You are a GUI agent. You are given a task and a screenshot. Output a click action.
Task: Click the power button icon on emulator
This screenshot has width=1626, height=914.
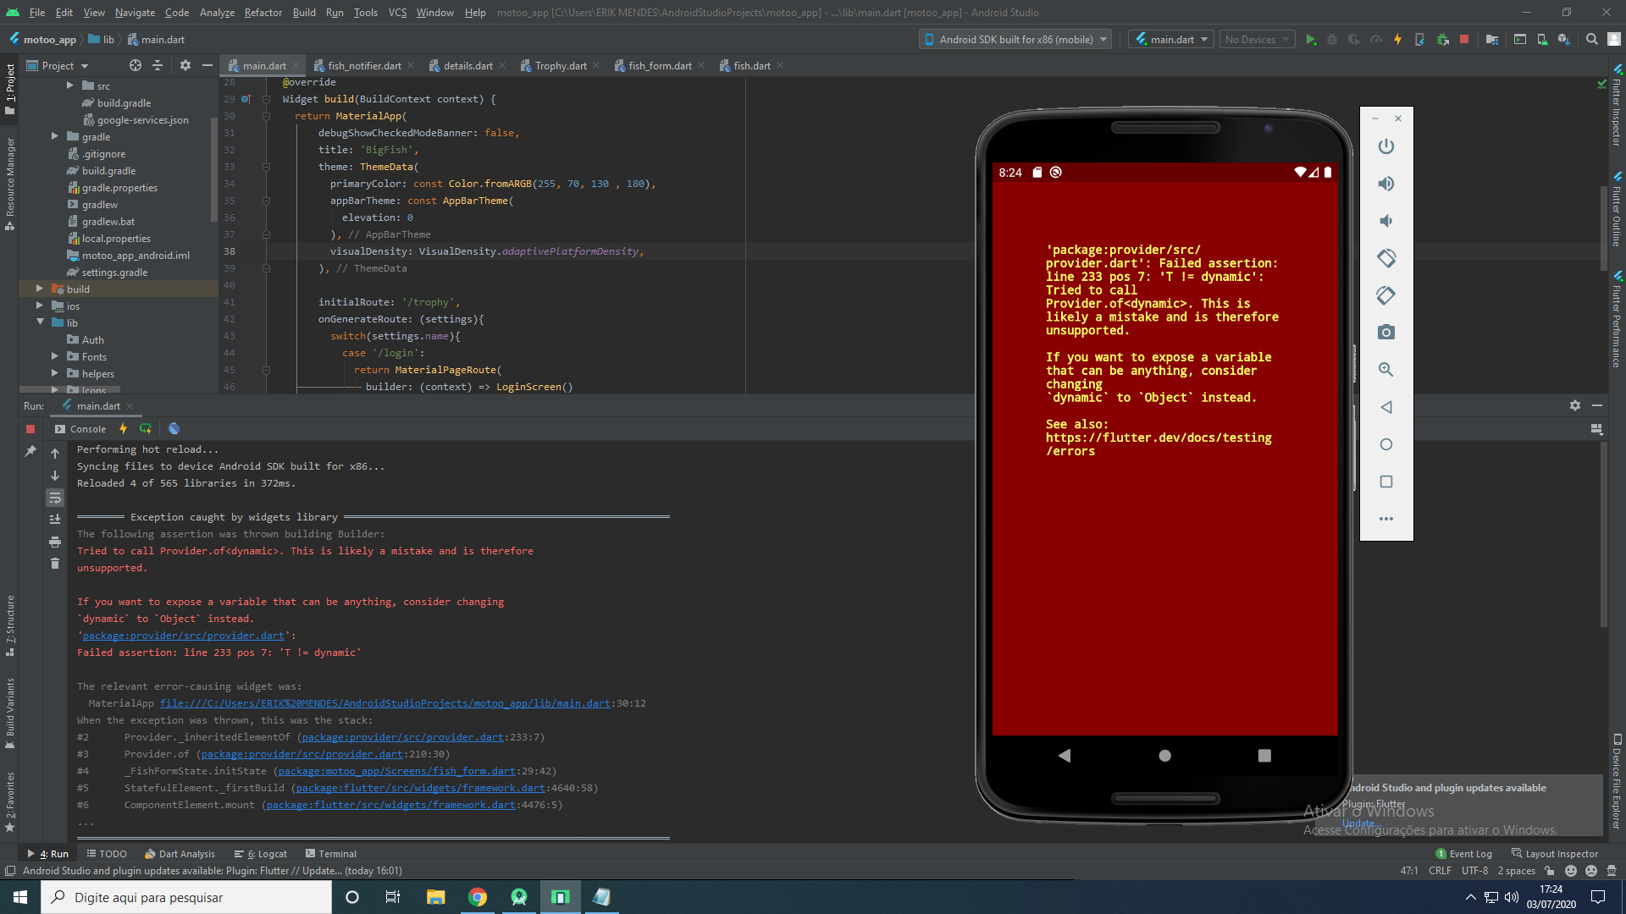tap(1385, 146)
